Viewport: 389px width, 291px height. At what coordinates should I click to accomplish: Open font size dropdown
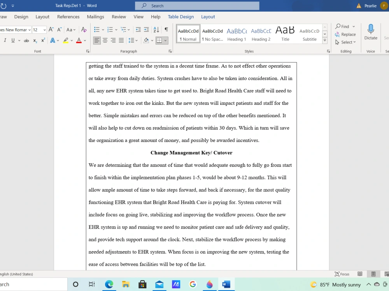pyautogui.click(x=44, y=30)
